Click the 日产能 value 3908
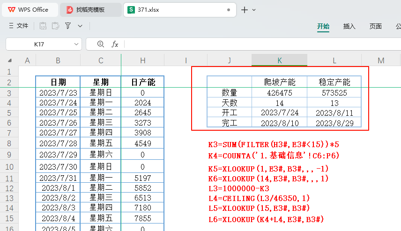The image size is (401, 231). 143,133
